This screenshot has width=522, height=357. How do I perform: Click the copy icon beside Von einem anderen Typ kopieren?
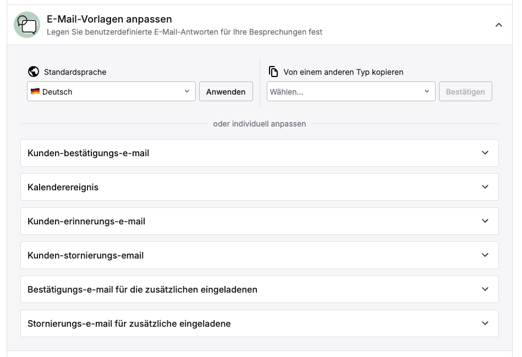tap(273, 72)
